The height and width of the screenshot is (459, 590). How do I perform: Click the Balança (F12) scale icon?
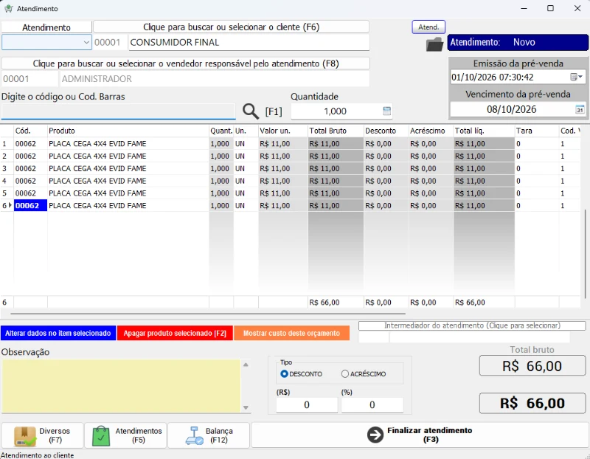(x=195, y=435)
